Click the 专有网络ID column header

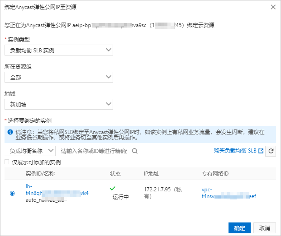coord(215,173)
